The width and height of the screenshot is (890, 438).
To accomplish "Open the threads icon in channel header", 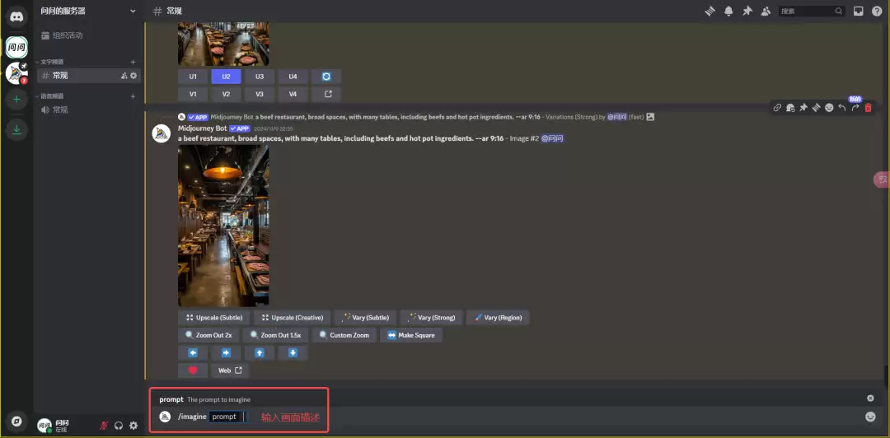I will 710,11.
